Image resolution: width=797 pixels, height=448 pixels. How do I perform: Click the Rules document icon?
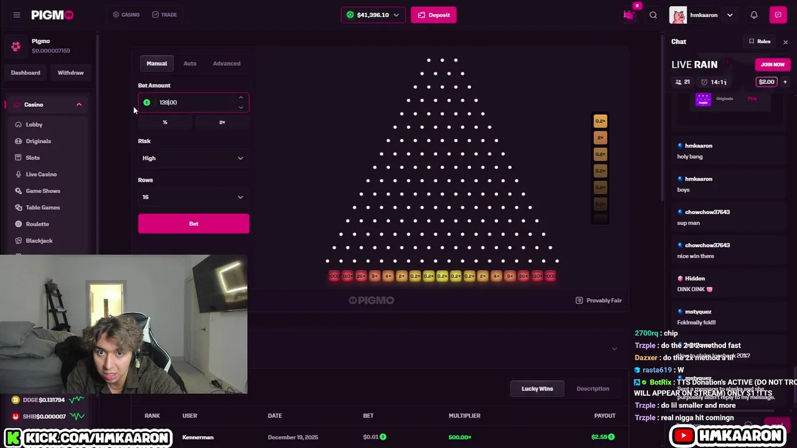click(x=752, y=42)
